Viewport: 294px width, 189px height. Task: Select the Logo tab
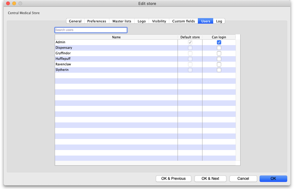tap(142, 21)
